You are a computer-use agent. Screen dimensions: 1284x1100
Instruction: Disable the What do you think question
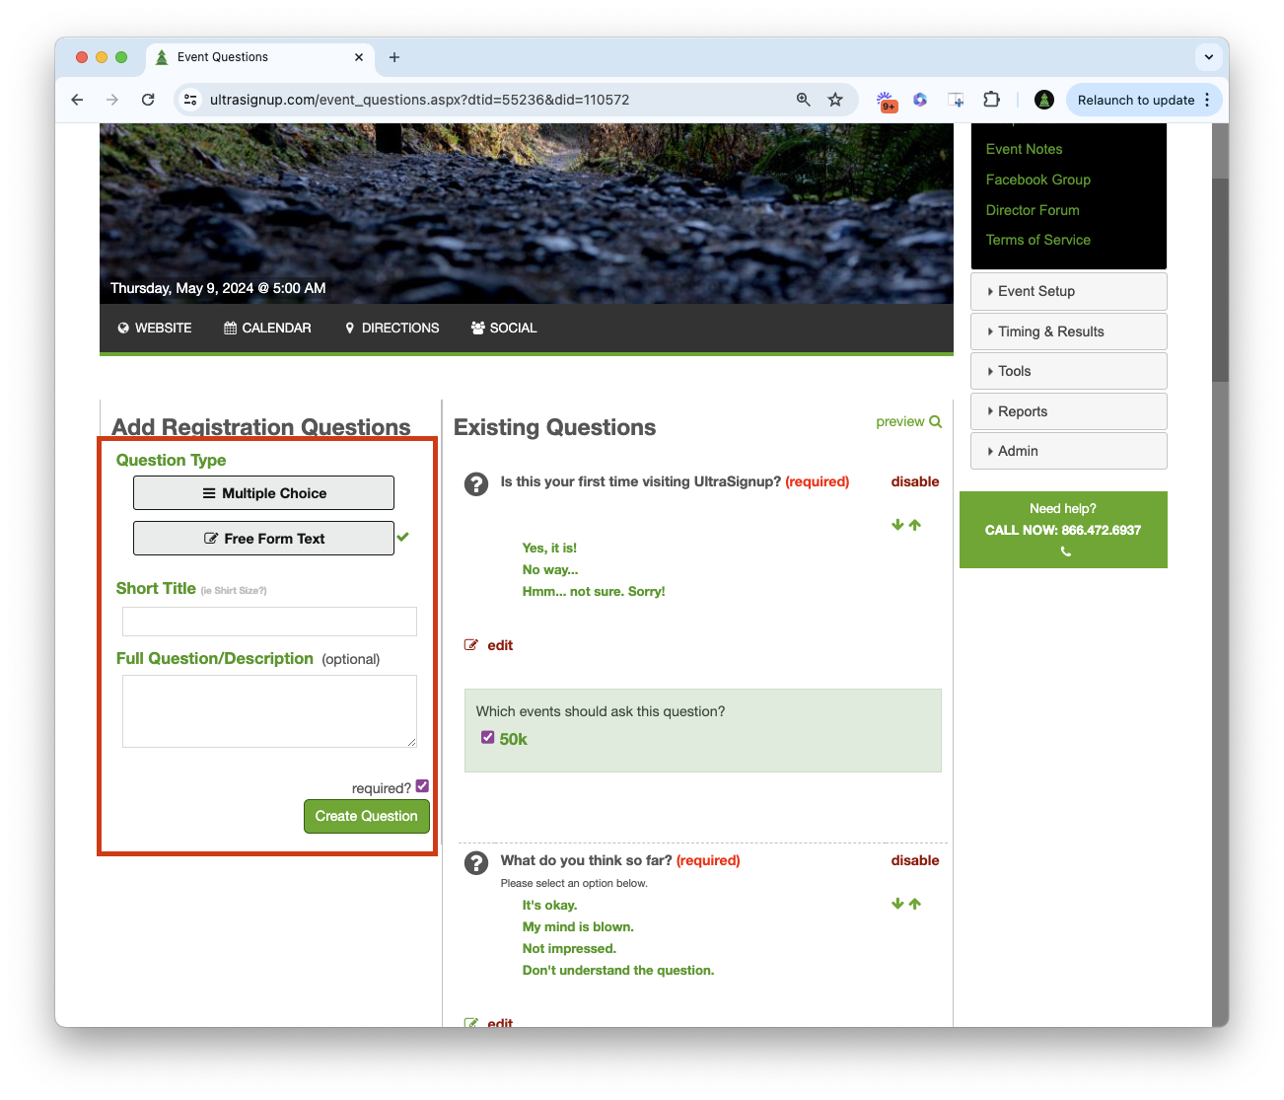915,860
